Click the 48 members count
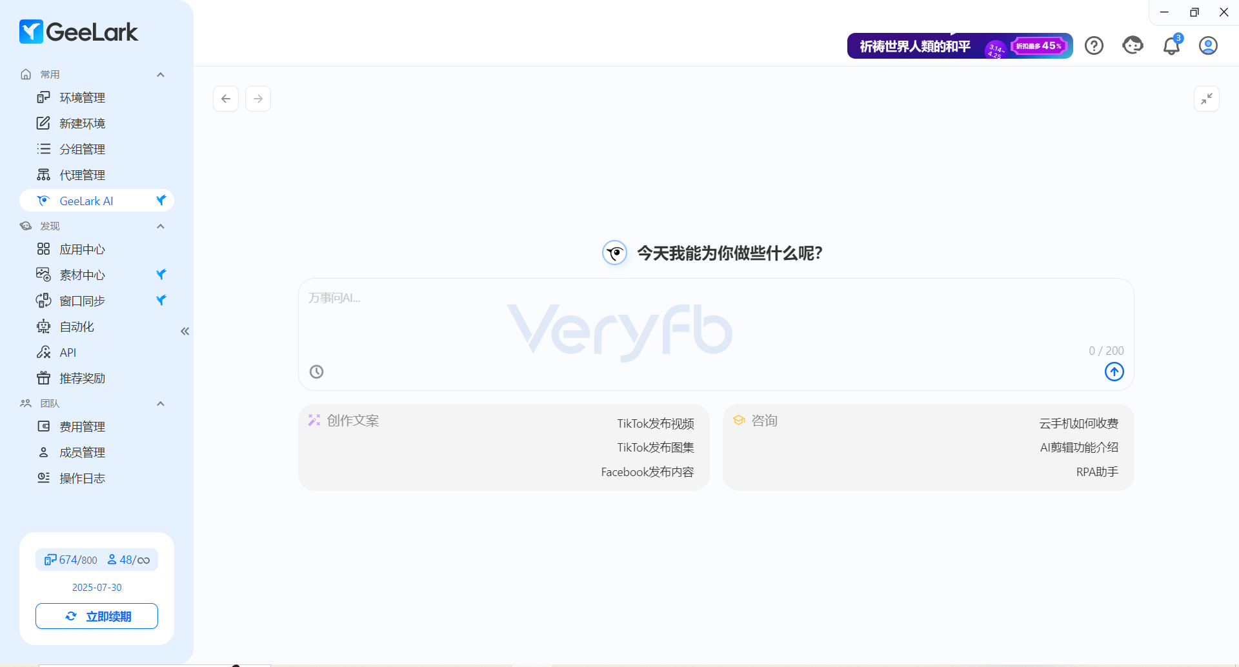The width and height of the screenshot is (1239, 667). (x=128, y=560)
